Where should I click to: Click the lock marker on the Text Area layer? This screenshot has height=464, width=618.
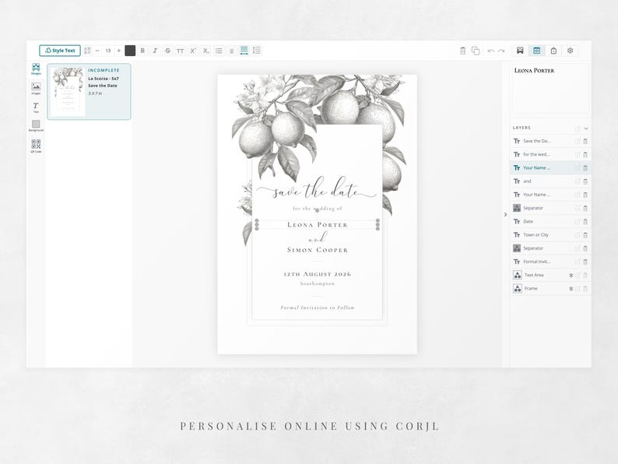(x=571, y=275)
